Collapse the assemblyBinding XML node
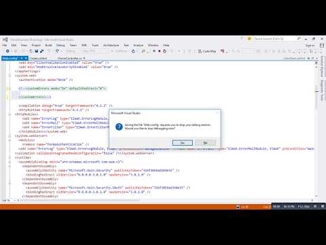 [x=10, y=162]
